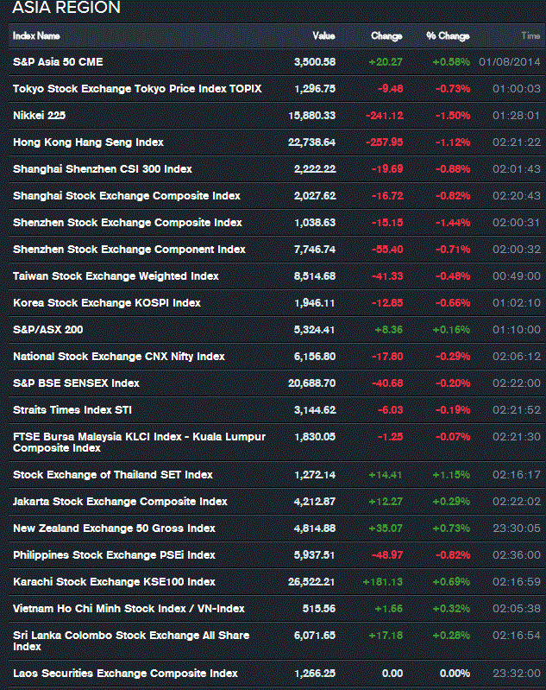Open Tokyo Price Index TOPIX link
This screenshot has height=690, width=546.
click(x=137, y=89)
